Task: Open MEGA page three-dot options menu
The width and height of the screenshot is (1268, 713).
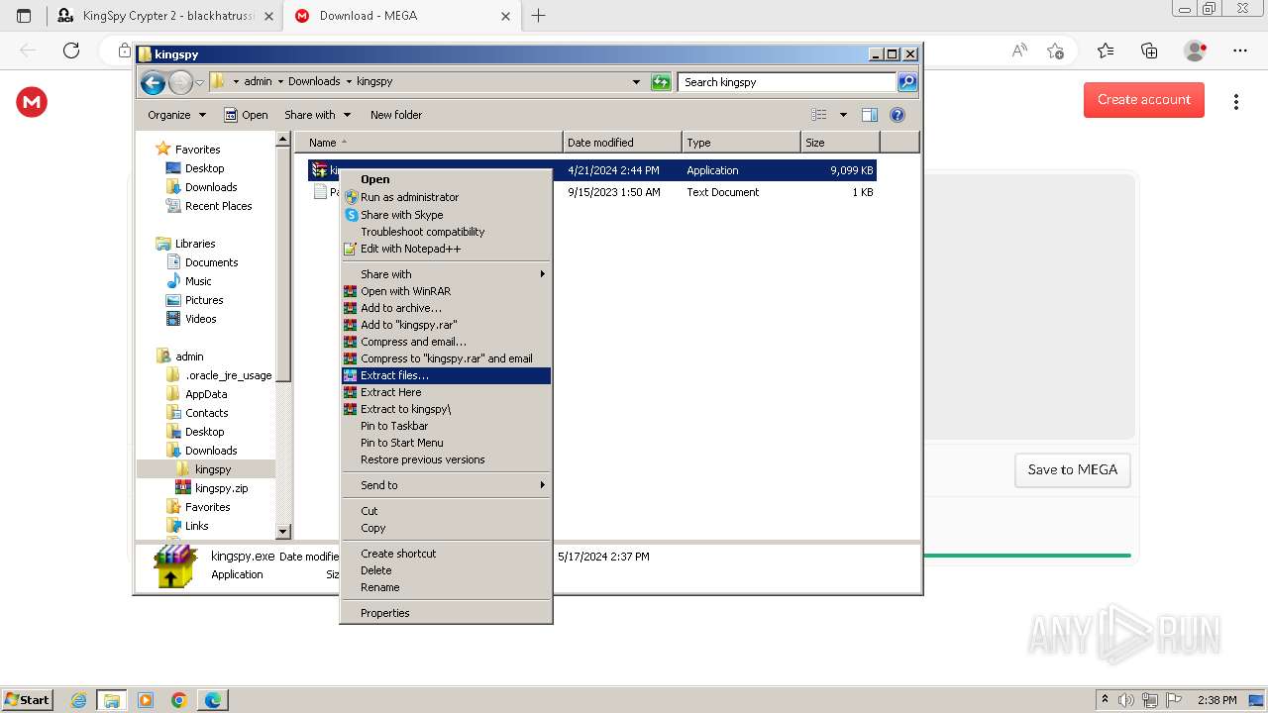Action: [1236, 102]
